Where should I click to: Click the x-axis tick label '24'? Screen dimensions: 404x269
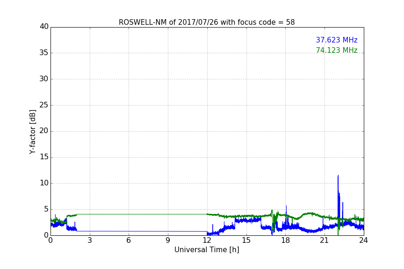coord(363,241)
